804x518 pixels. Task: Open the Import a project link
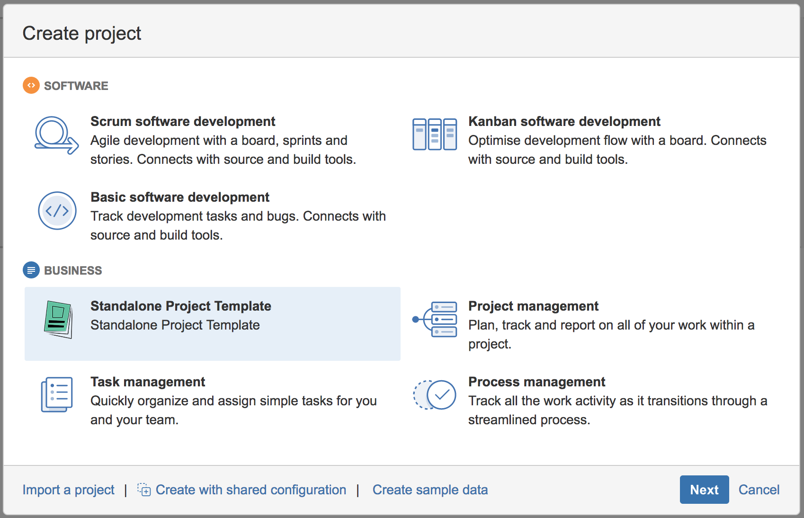[x=69, y=490]
